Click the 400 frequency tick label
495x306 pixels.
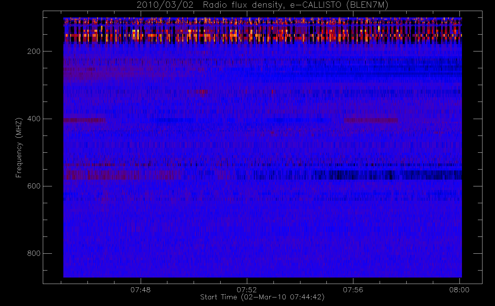point(34,119)
